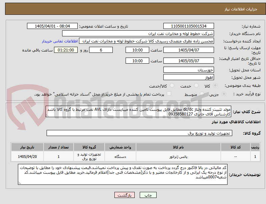Click the delivery city field اهواز
This screenshot has height=204, width=266.
(x=189, y=77)
